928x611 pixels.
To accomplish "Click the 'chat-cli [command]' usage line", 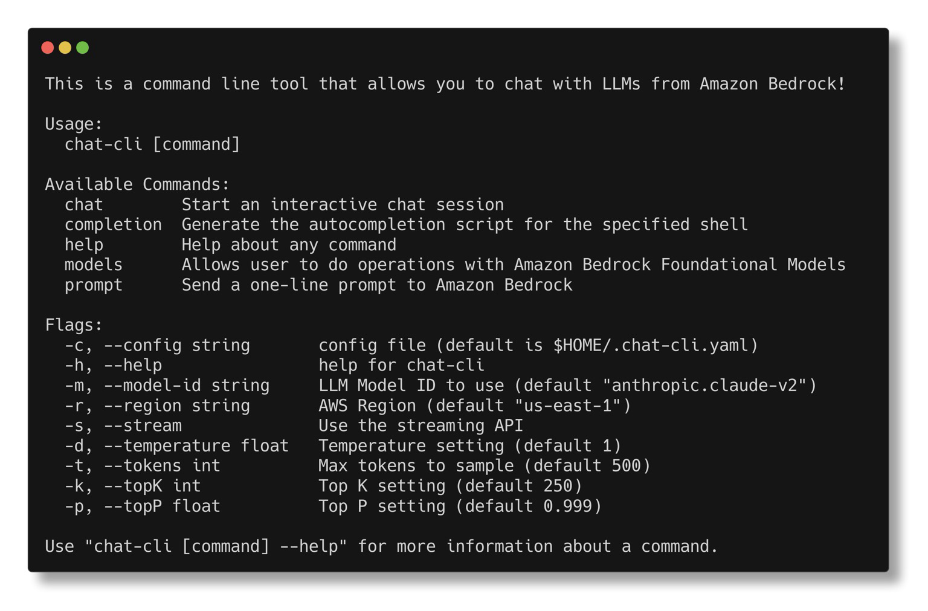I will 152,144.
